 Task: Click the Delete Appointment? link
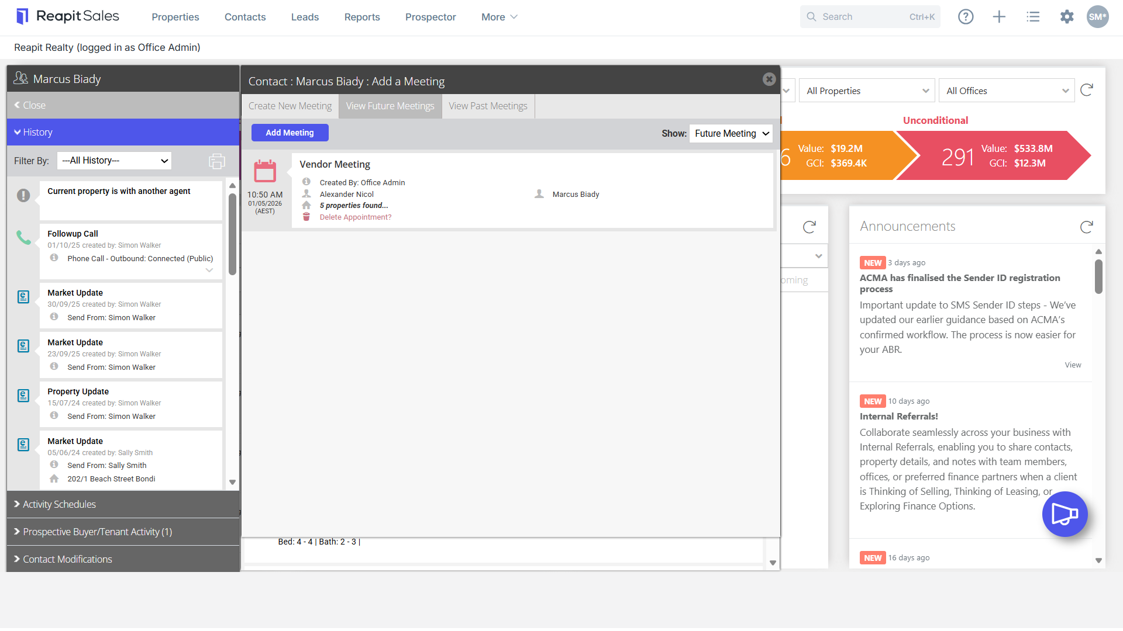pyautogui.click(x=356, y=217)
